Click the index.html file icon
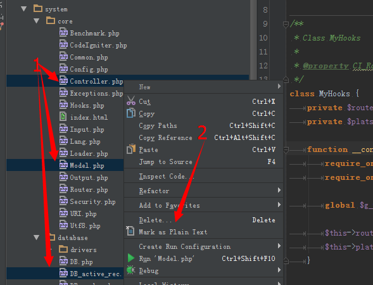This screenshot has width=373, height=285. 63,117
